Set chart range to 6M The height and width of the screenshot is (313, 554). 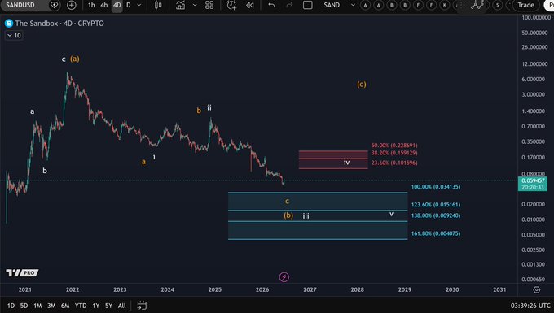65,306
